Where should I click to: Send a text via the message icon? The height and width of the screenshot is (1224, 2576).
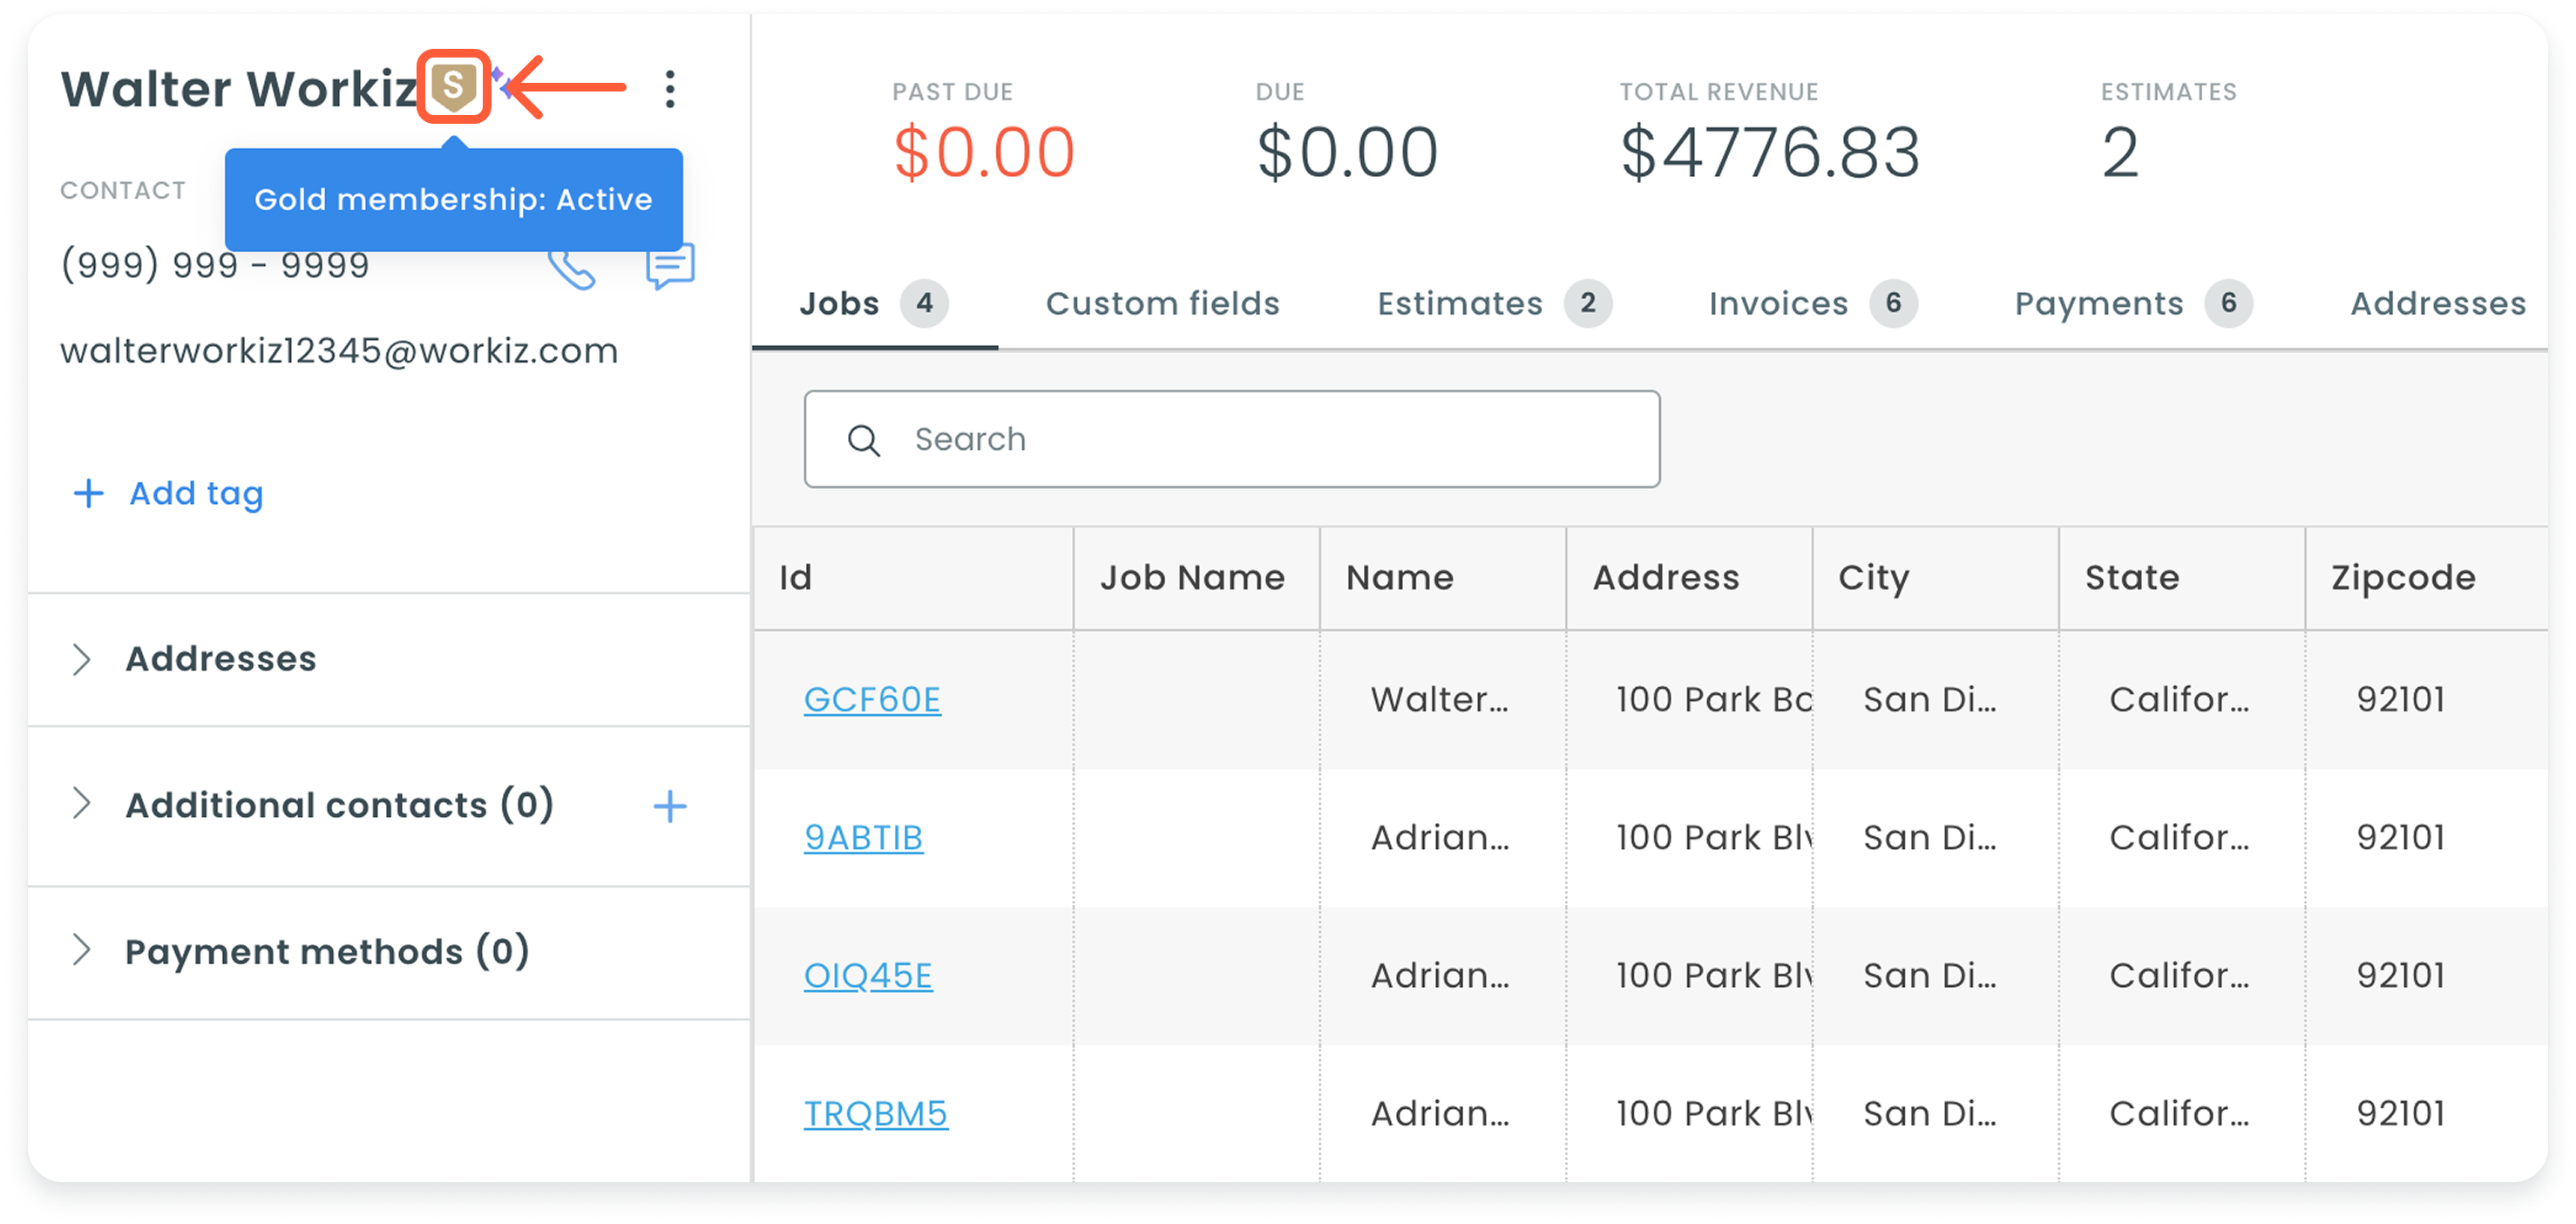670,267
